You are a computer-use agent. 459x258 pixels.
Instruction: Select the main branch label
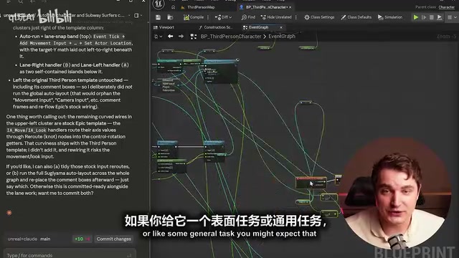tap(45, 239)
